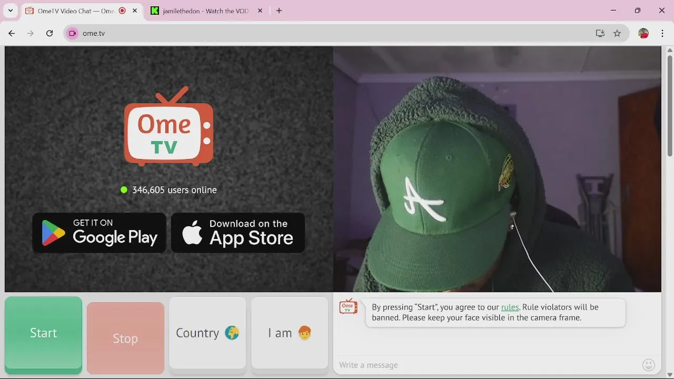Close the jamilethedon tab

[x=260, y=11]
